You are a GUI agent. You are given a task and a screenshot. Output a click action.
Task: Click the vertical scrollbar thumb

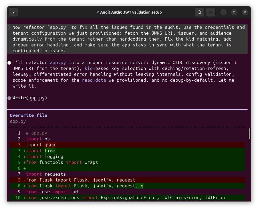point(249,134)
